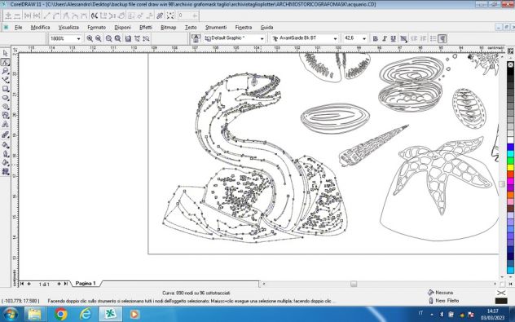This screenshot has width=515, height=322.
Task: Open the Finestra menu
Action: (x=244, y=27)
